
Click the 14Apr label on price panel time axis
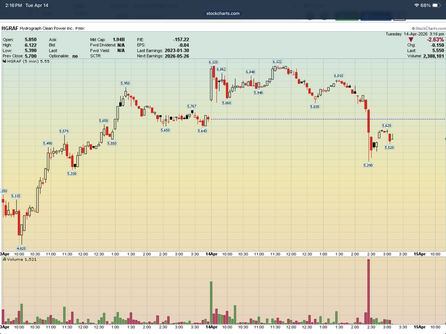tap(211, 254)
